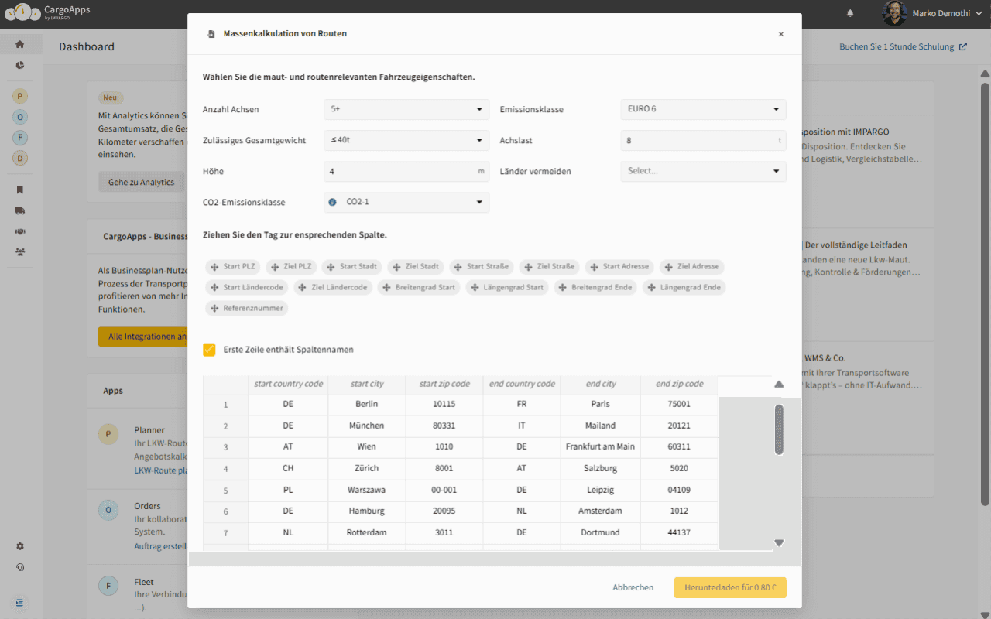Click the table's vertical scrollbar thumb
Image resolution: width=991 pixels, height=619 pixels.
tap(779, 429)
